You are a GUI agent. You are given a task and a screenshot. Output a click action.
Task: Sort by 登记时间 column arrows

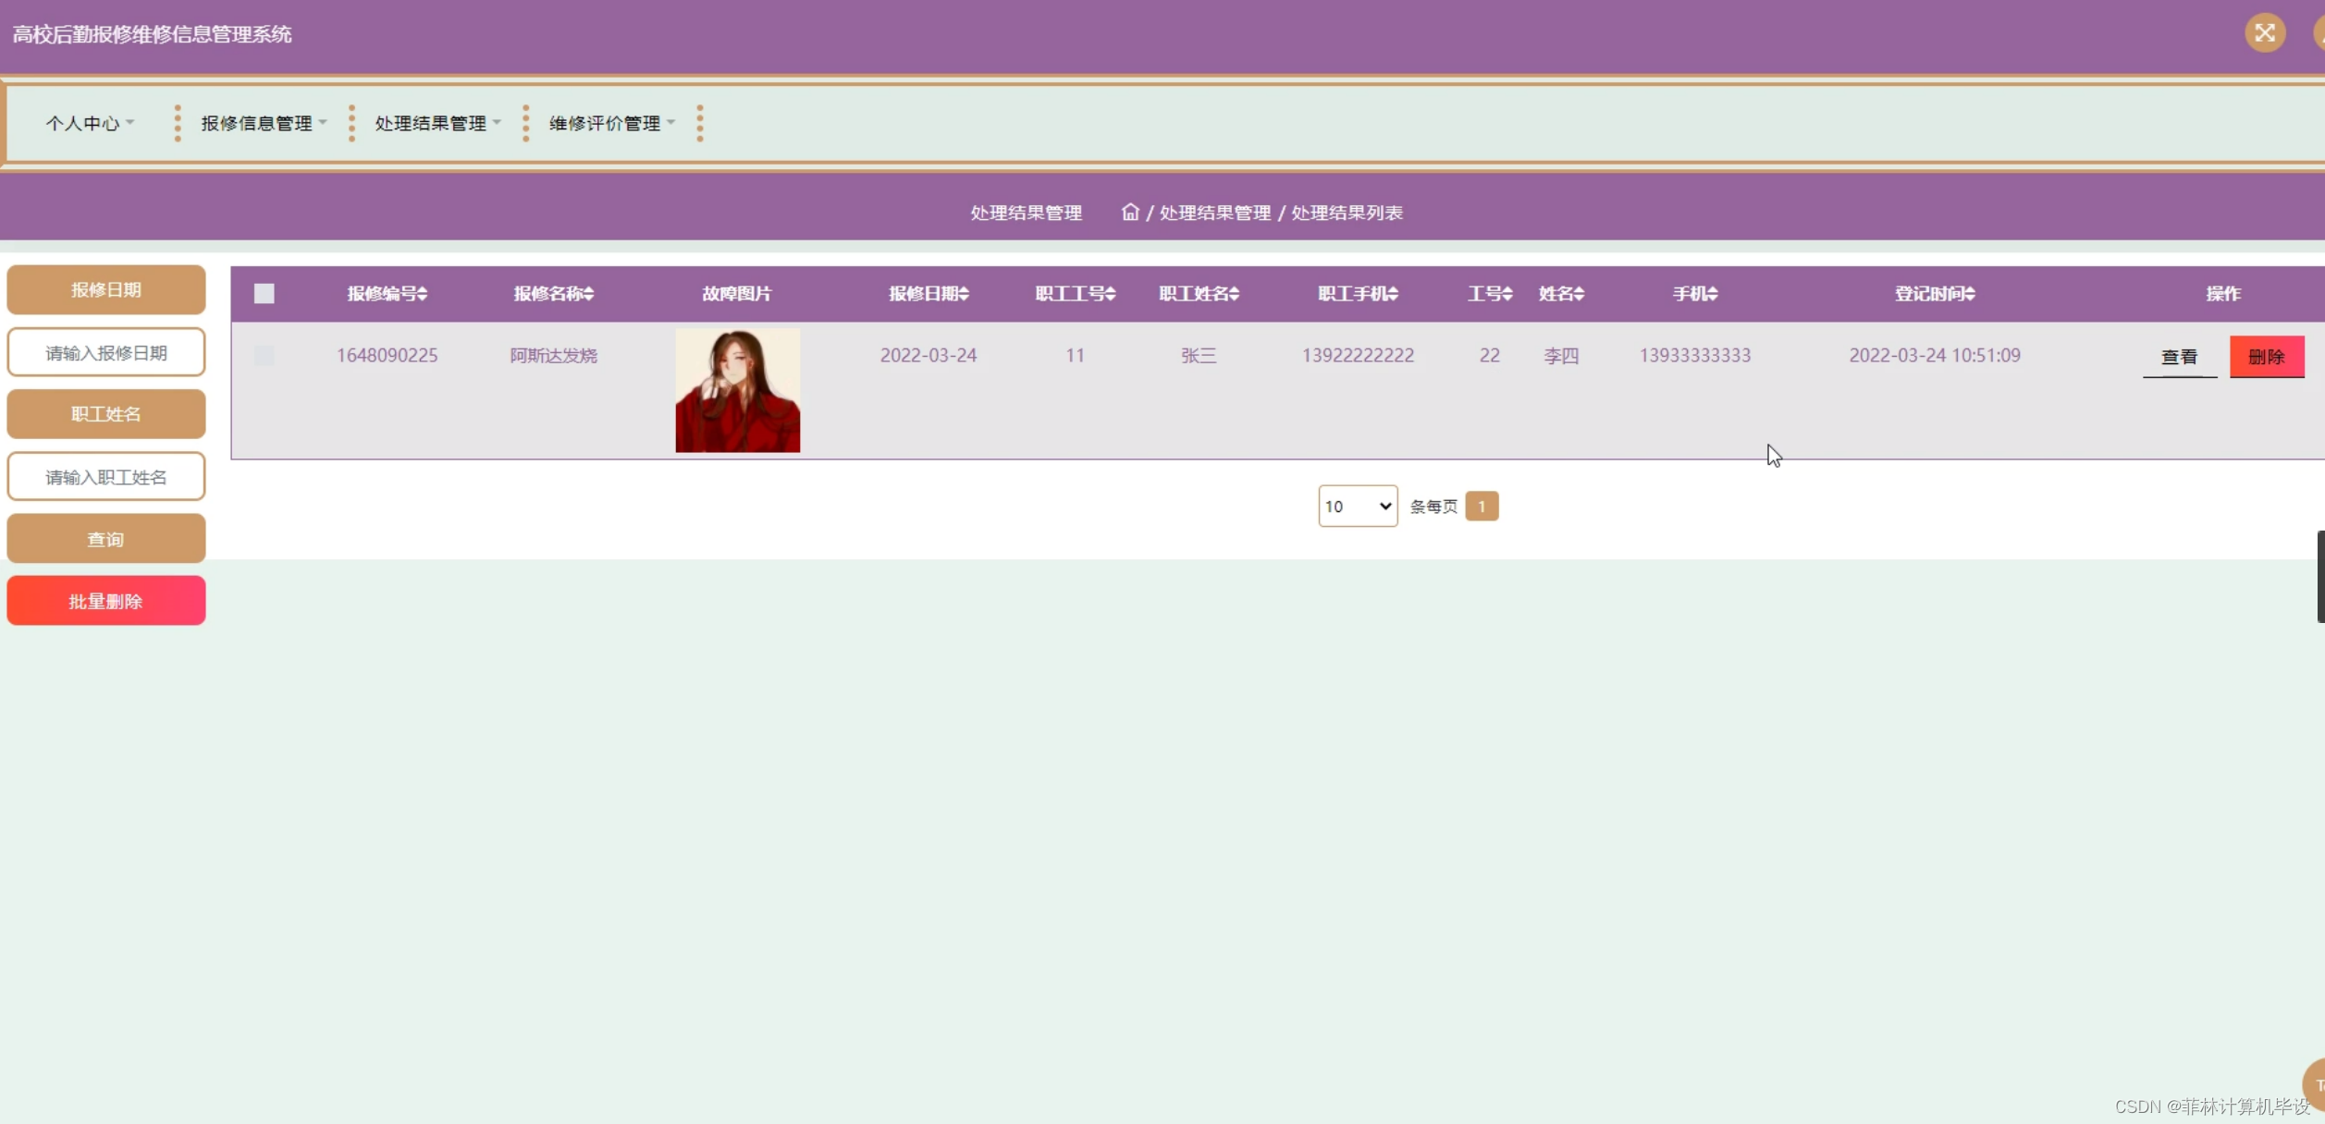pyautogui.click(x=1970, y=294)
